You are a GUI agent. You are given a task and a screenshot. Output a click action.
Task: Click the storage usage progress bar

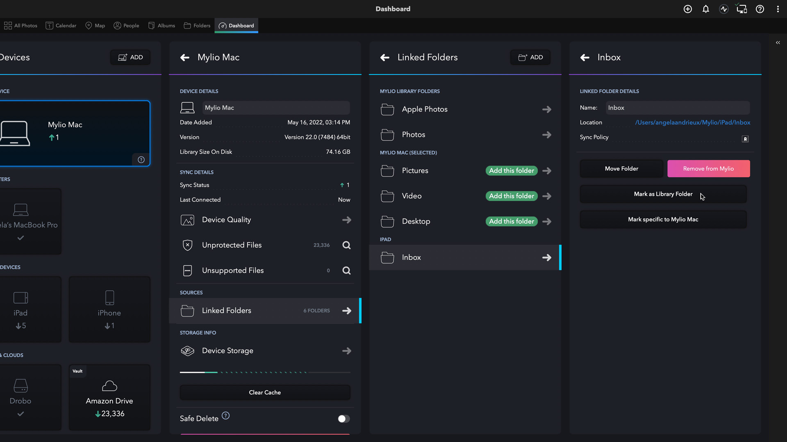coord(265,372)
